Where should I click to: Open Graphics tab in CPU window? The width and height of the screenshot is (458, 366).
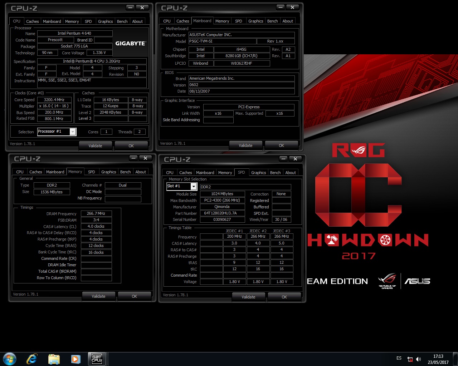[x=106, y=21]
